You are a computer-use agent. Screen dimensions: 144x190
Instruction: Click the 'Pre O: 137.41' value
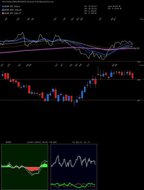(x=91, y=6)
